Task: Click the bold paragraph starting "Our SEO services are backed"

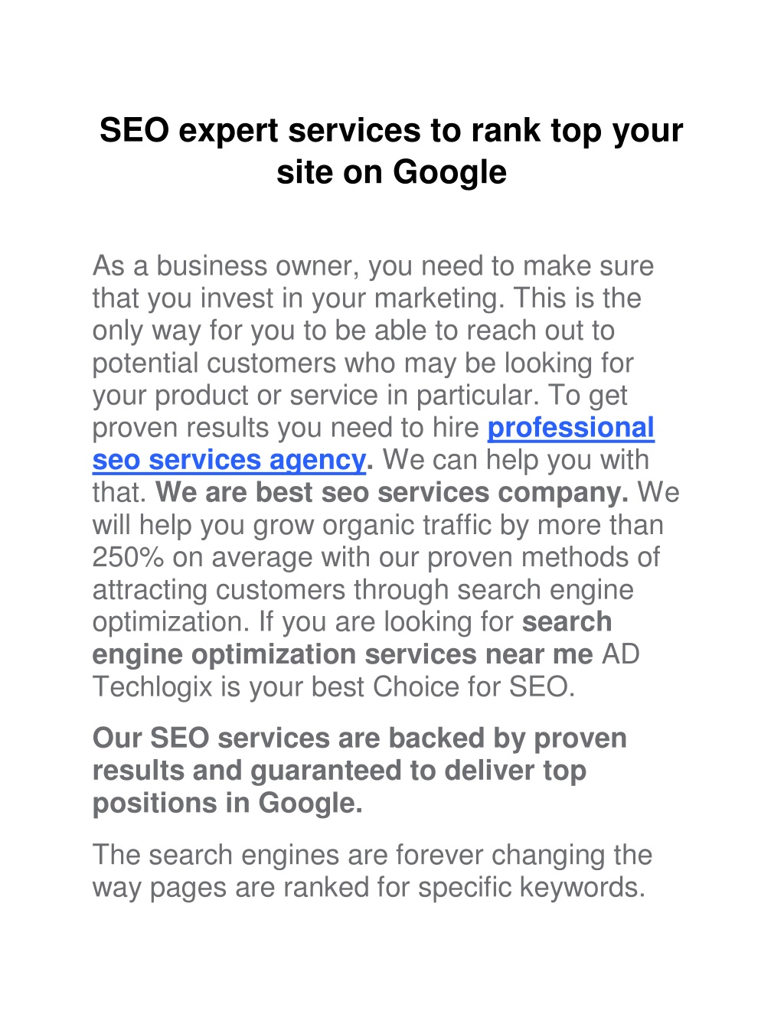Action: [x=360, y=770]
